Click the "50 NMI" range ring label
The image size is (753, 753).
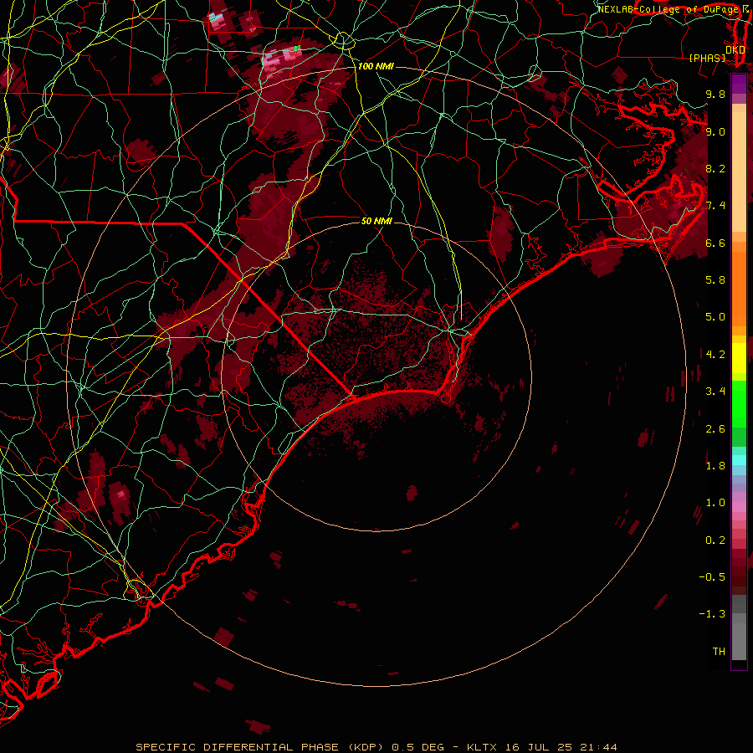click(x=376, y=221)
